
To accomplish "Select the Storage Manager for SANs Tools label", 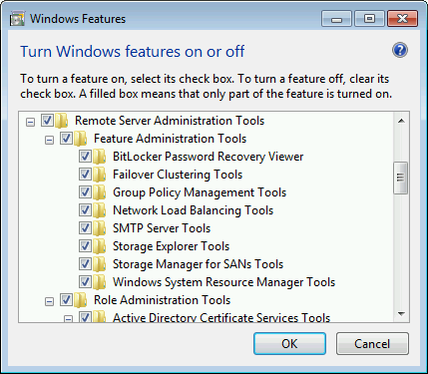I will tap(198, 264).
